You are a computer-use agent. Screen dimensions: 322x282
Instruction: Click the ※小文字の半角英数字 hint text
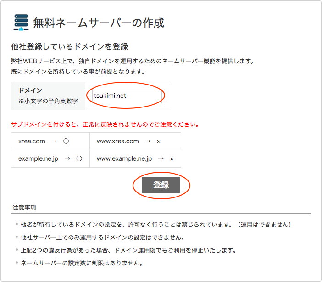(48, 101)
